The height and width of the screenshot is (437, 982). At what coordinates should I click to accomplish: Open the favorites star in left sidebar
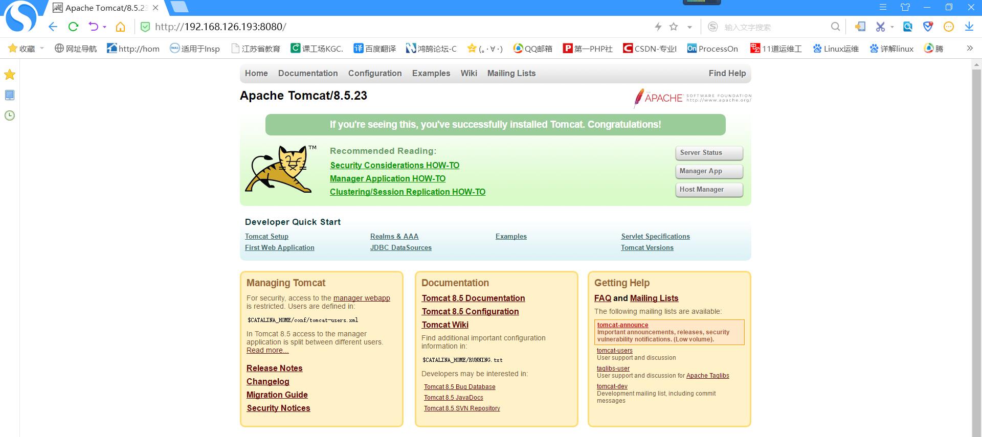pos(10,75)
